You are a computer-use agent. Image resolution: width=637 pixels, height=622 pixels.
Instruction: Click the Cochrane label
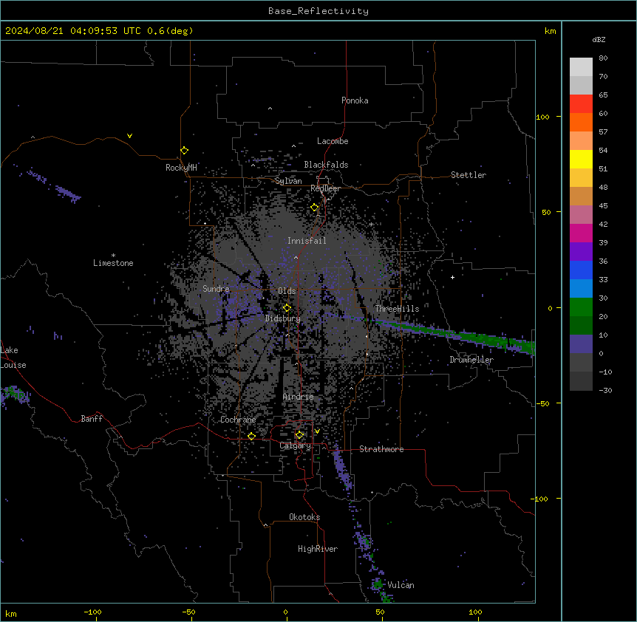click(238, 420)
